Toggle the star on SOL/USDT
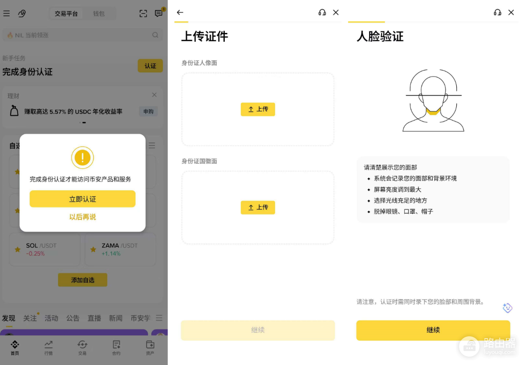The height and width of the screenshot is (365, 524). (17, 250)
